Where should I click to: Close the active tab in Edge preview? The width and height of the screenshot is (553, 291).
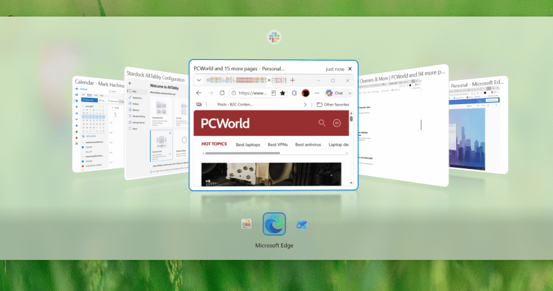(269, 80)
